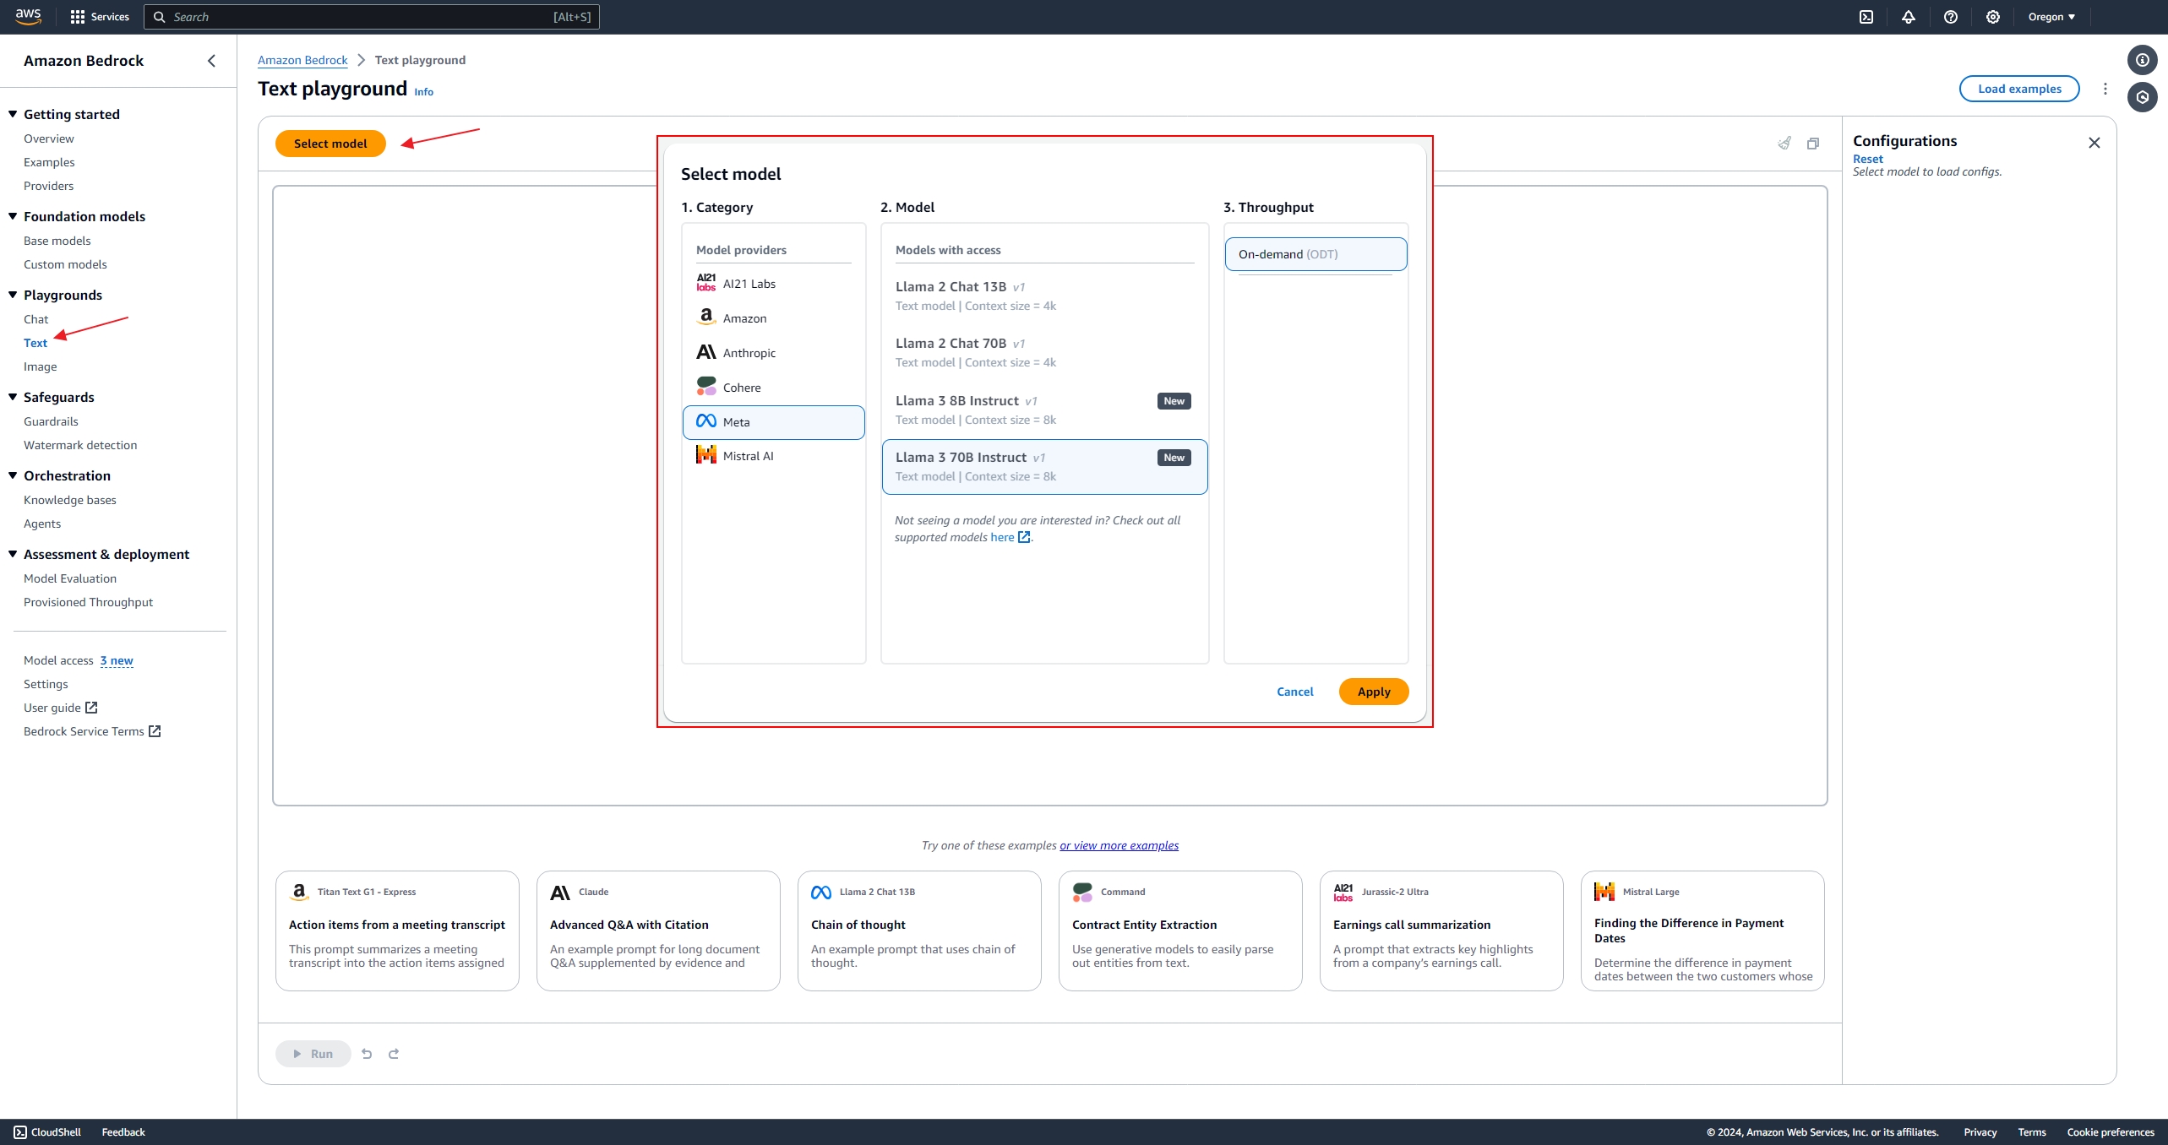Click the notifications bell icon
2168x1145 pixels.
(1909, 17)
